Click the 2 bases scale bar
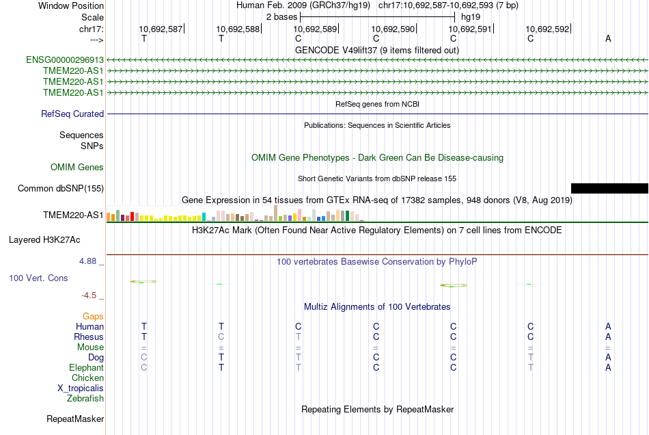 coord(378,17)
